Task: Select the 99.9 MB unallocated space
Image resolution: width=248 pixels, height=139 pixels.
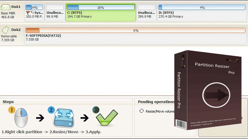Action: click(x=55, y=12)
